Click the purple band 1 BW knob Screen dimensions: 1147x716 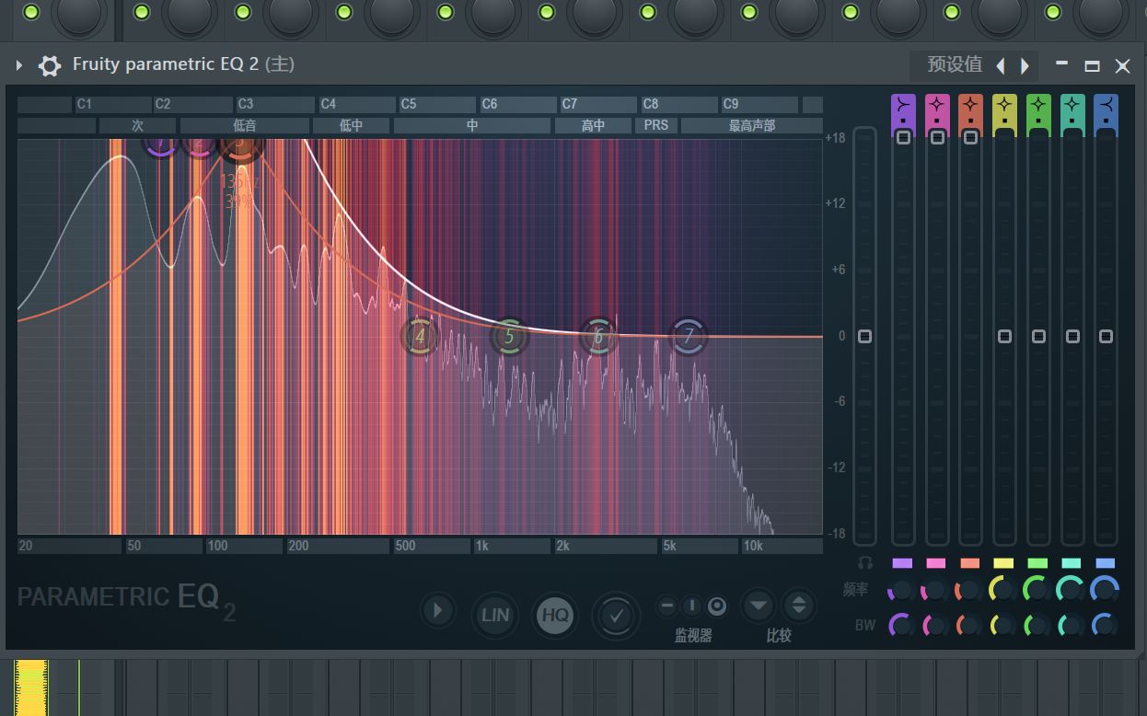902,626
